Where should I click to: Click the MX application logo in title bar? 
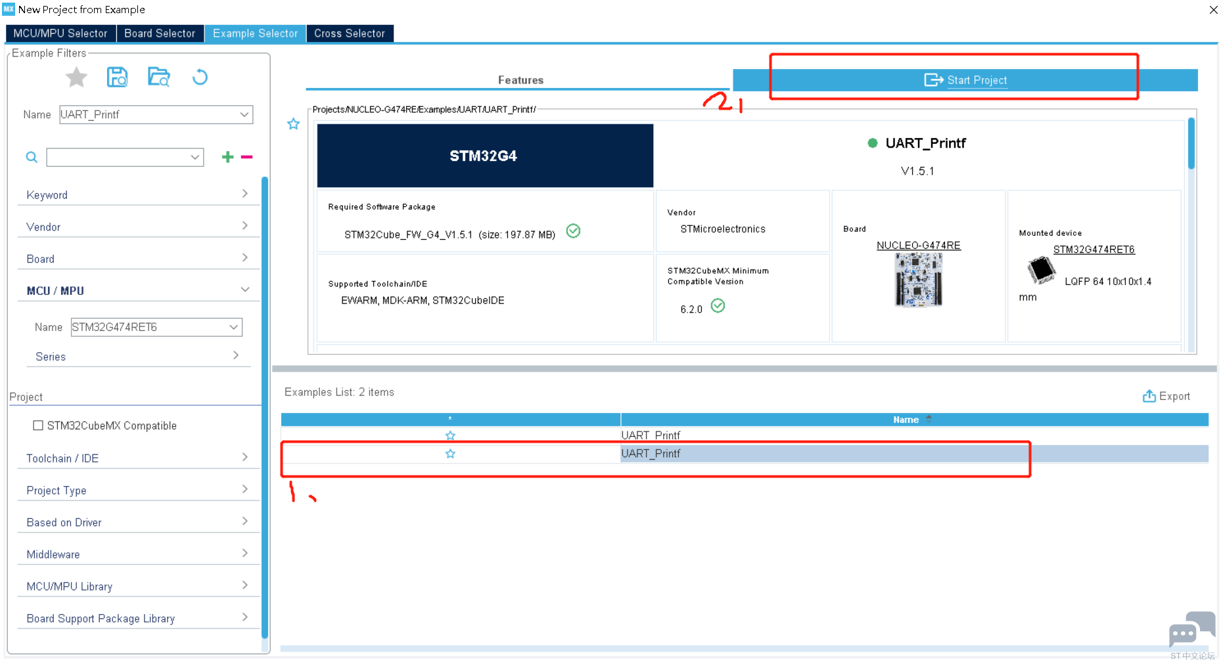tap(9, 9)
